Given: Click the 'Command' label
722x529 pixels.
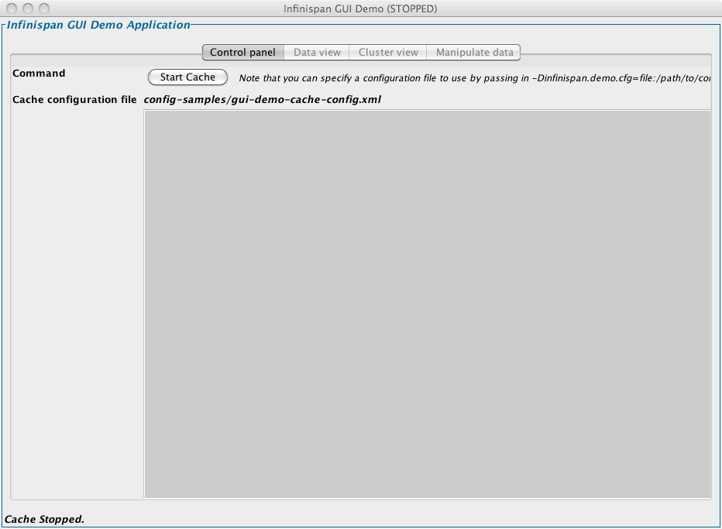Looking at the screenshot, I should click(x=39, y=74).
